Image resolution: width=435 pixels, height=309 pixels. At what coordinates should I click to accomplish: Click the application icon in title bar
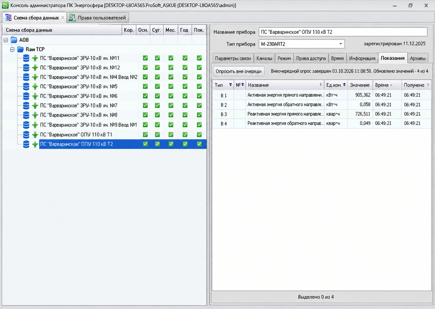(5, 5)
